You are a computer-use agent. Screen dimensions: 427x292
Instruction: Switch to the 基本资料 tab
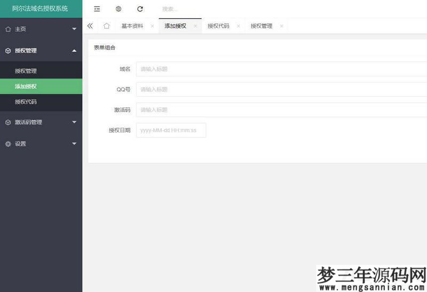click(132, 26)
